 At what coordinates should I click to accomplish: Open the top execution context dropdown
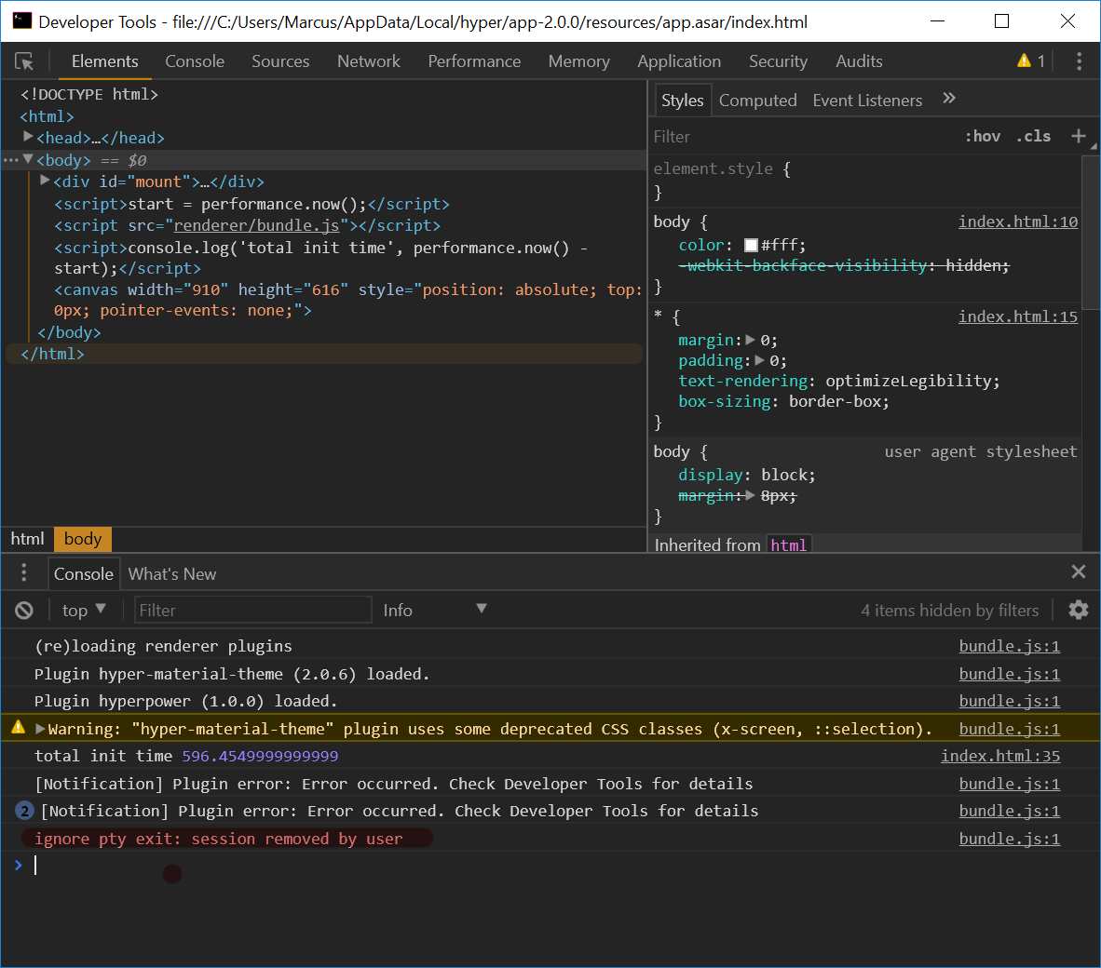[x=84, y=610]
